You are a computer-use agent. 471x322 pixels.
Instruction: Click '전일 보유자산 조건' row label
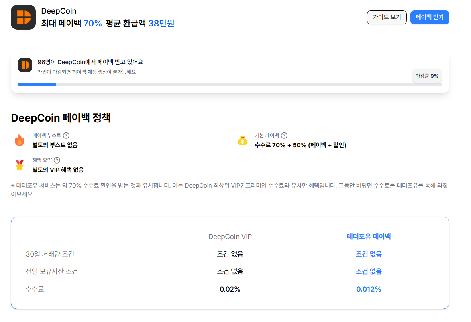52,271
